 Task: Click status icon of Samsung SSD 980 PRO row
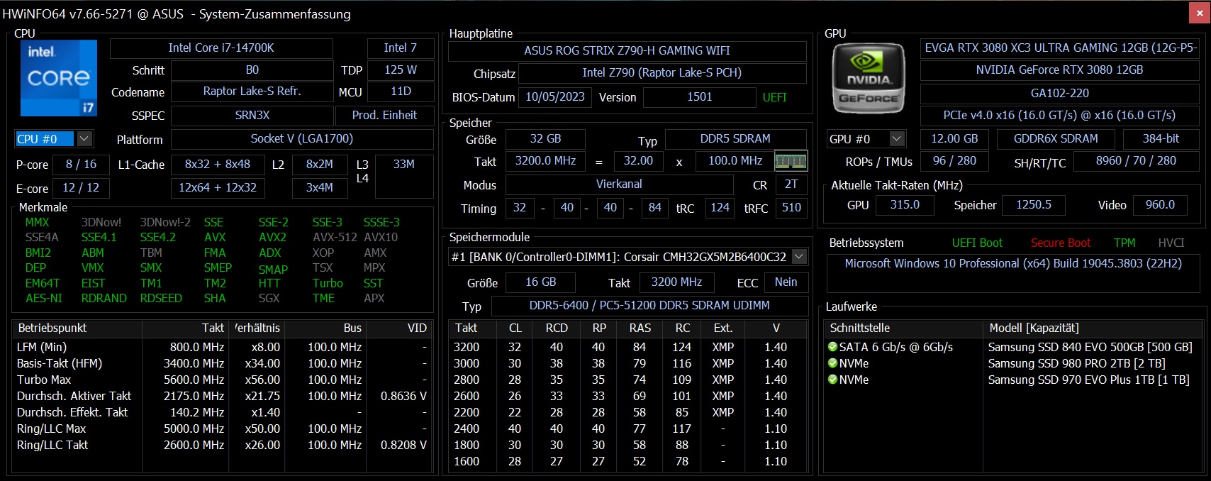tap(833, 363)
